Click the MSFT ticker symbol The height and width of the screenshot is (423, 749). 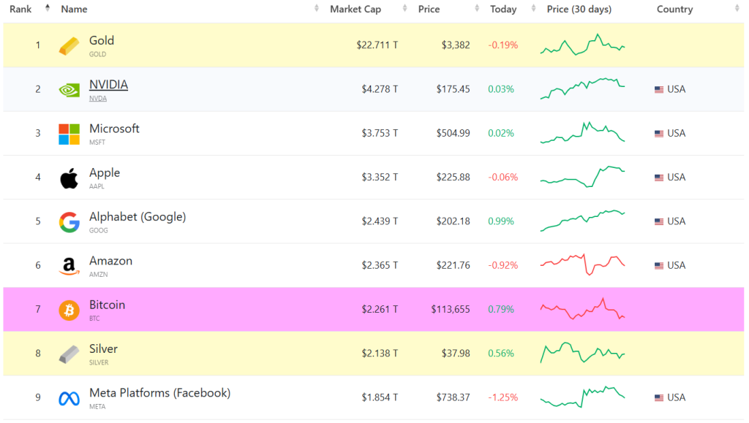click(97, 142)
